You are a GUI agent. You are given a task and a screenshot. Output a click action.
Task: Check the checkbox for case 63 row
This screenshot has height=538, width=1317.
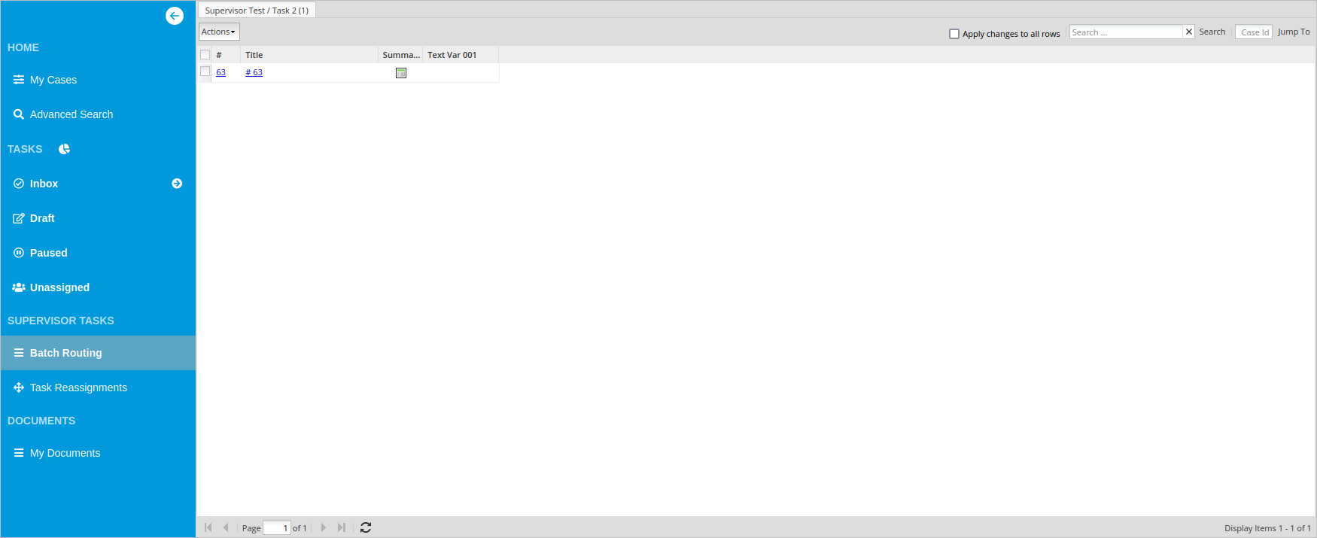pyautogui.click(x=205, y=71)
